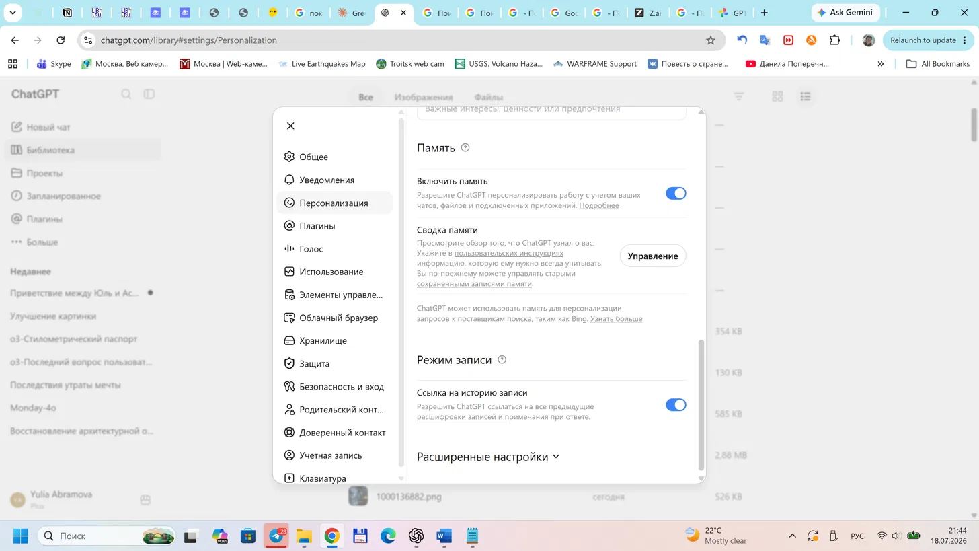Bookmark this page with the star icon
The height and width of the screenshot is (551, 979).
(x=711, y=40)
